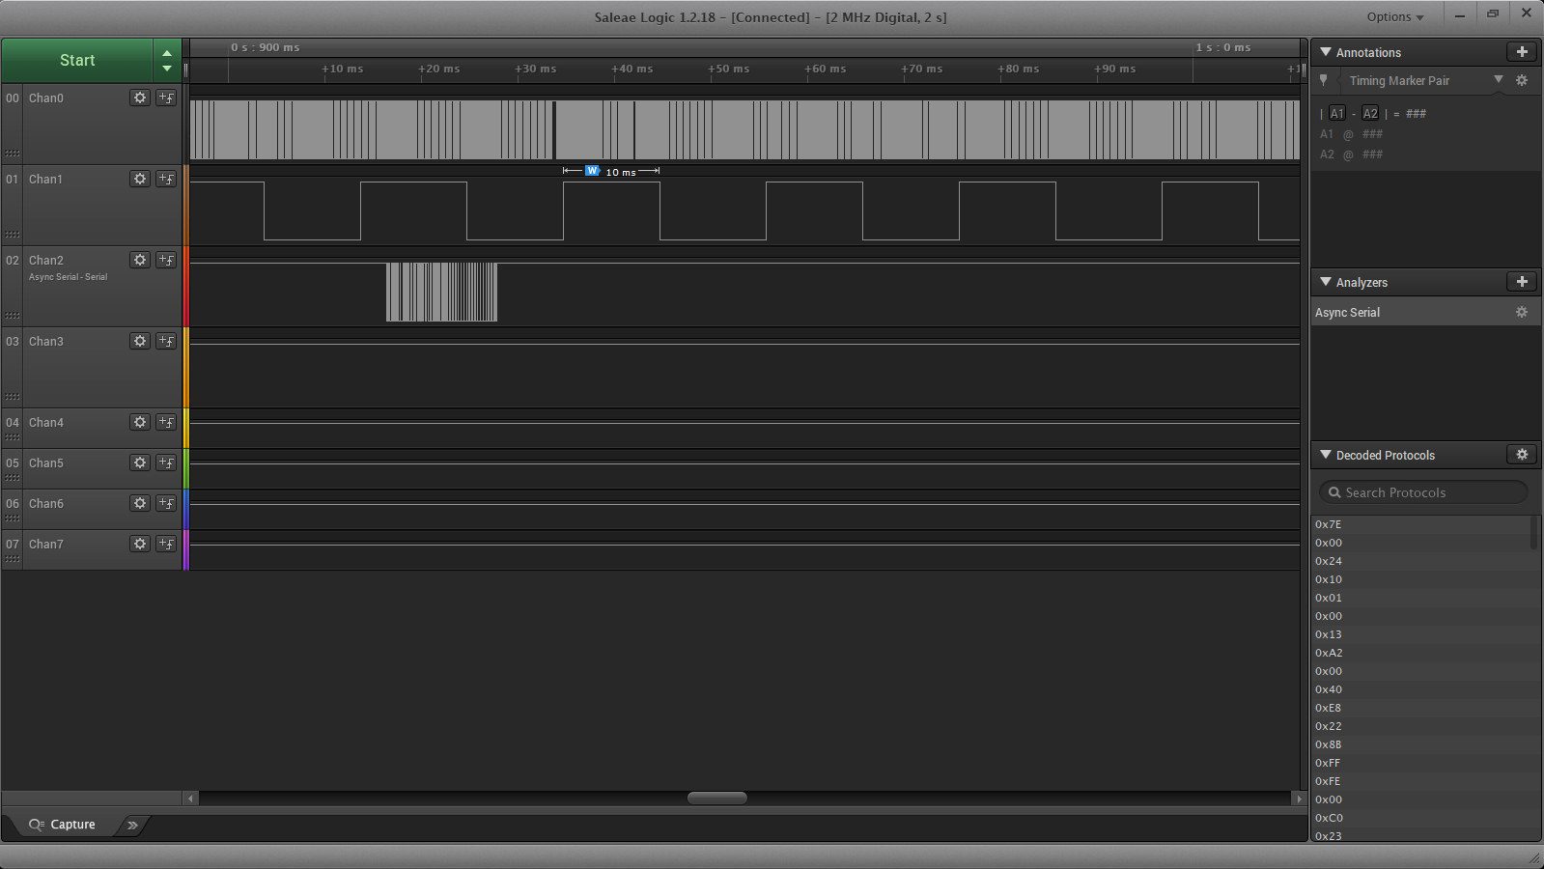This screenshot has height=869, width=1544.
Task: Set trigger edge for Chan3
Action: pyautogui.click(x=166, y=341)
